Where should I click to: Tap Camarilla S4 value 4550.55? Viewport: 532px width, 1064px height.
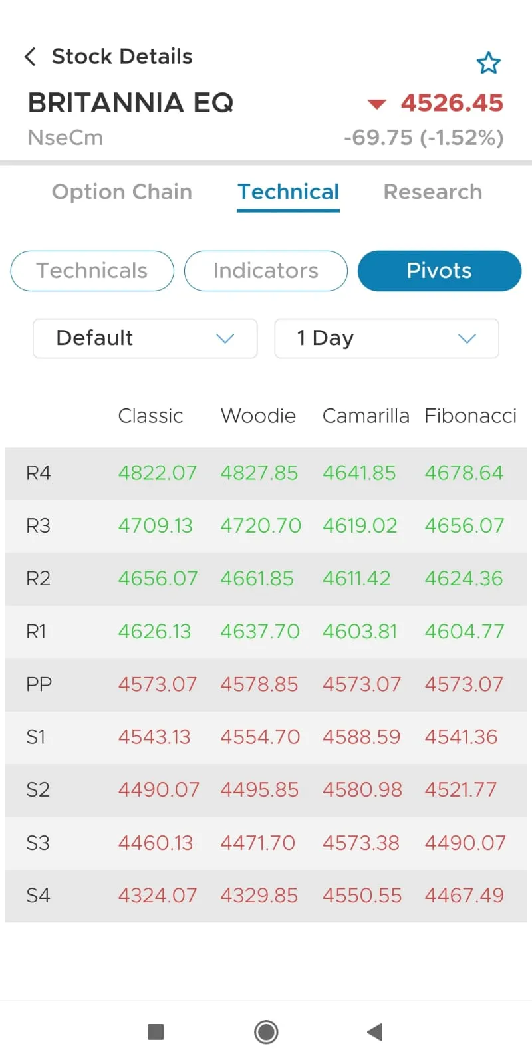(362, 895)
